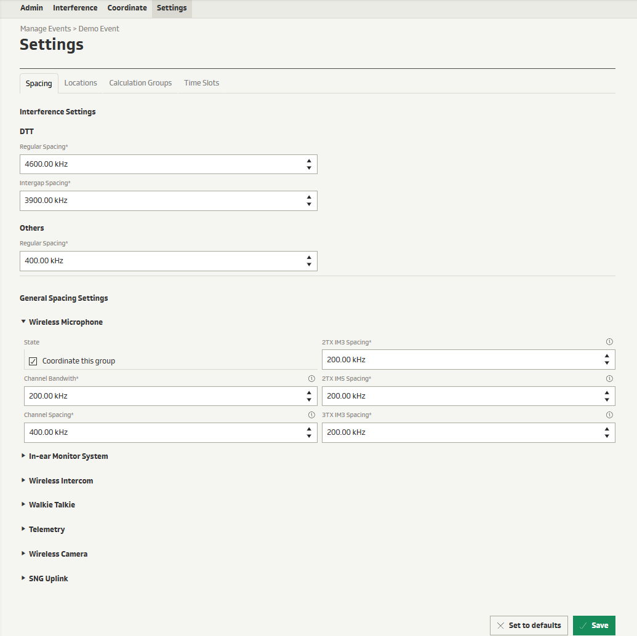637x636 pixels.
Task: Open the Time Slots tab
Action: [x=201, y=83]
